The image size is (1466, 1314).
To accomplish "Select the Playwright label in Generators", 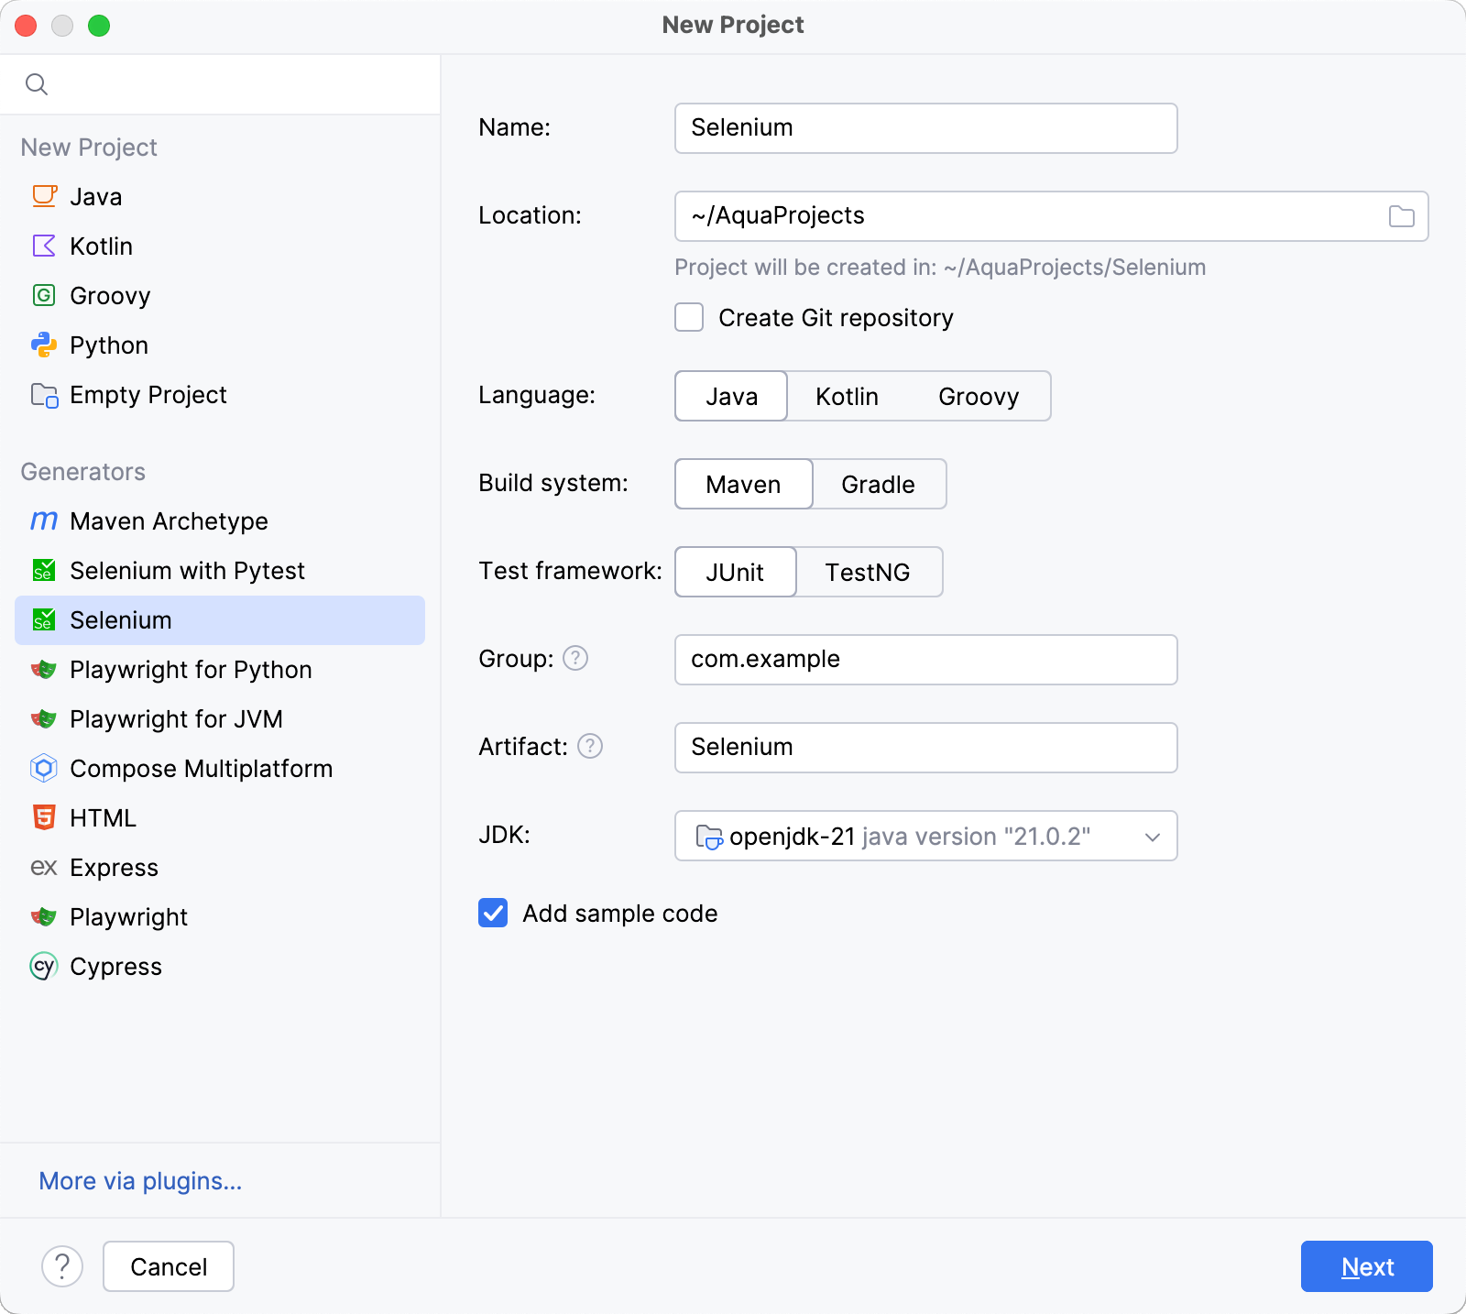I will 128,917.
